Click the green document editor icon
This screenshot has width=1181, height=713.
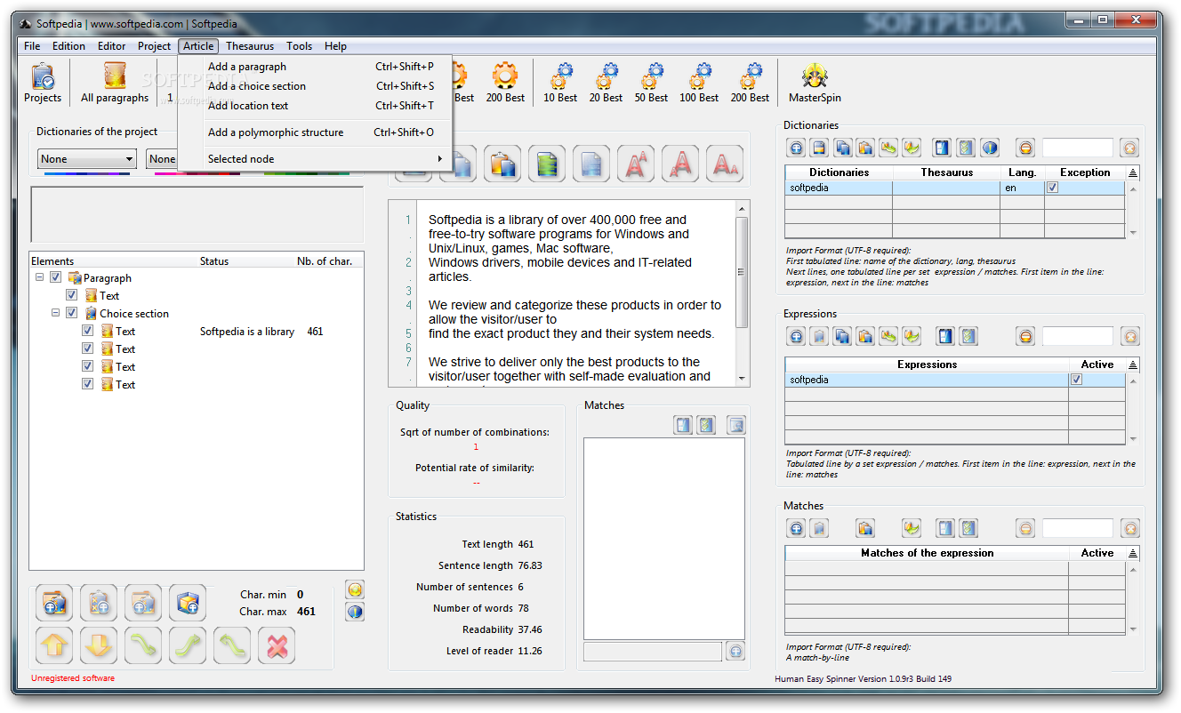point(547,164)
